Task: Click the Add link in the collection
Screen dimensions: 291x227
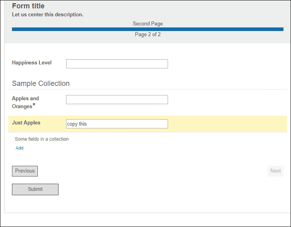Action: point(20,148)
